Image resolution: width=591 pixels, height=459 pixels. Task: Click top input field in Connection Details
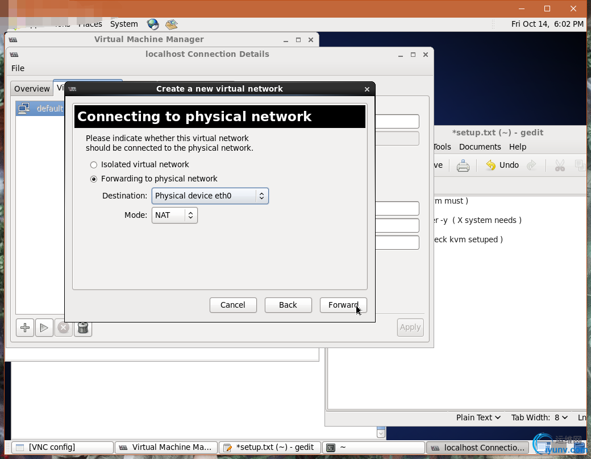[x=397, y=122]
